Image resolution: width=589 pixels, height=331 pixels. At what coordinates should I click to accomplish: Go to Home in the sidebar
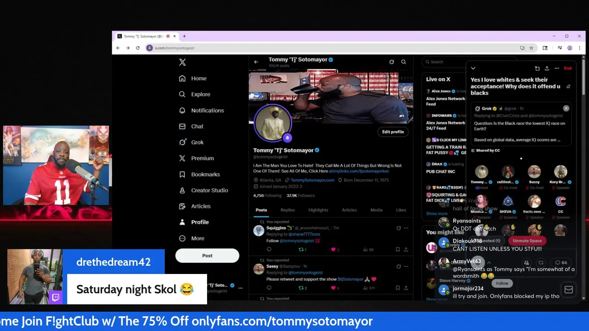(193, 79)
